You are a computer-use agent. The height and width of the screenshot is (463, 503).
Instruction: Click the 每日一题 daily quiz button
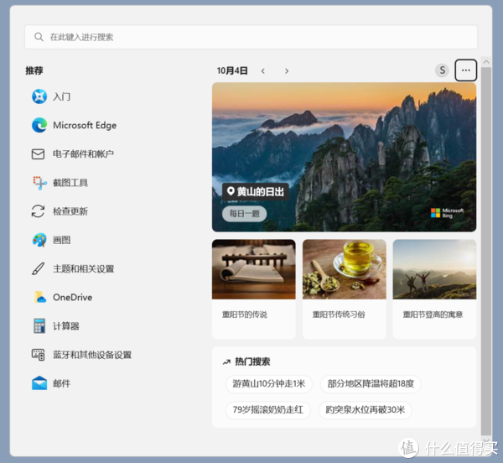pyautogui.click(x=245, y=214)
